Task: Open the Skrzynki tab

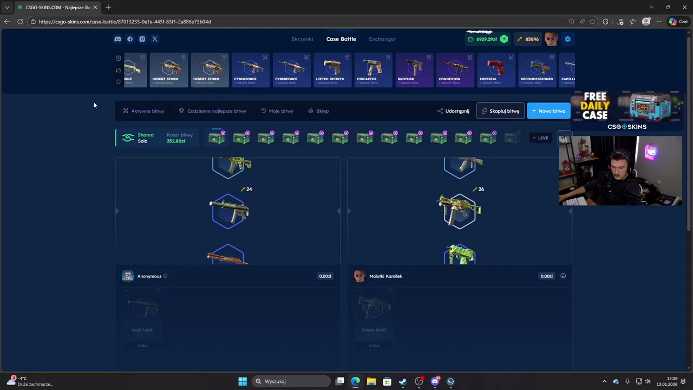Action: (x=302, y=39)
